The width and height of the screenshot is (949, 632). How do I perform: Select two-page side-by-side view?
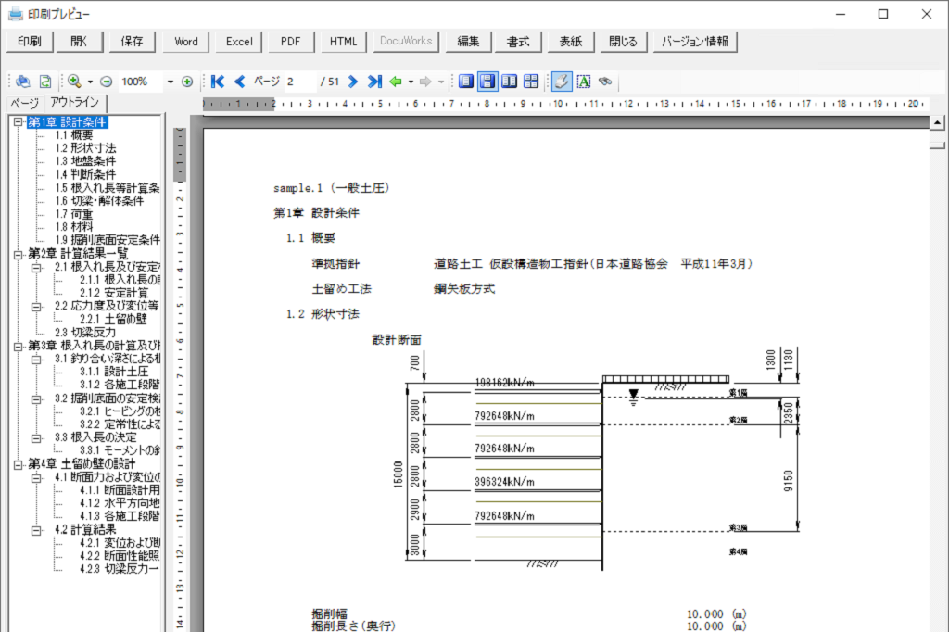509,82
